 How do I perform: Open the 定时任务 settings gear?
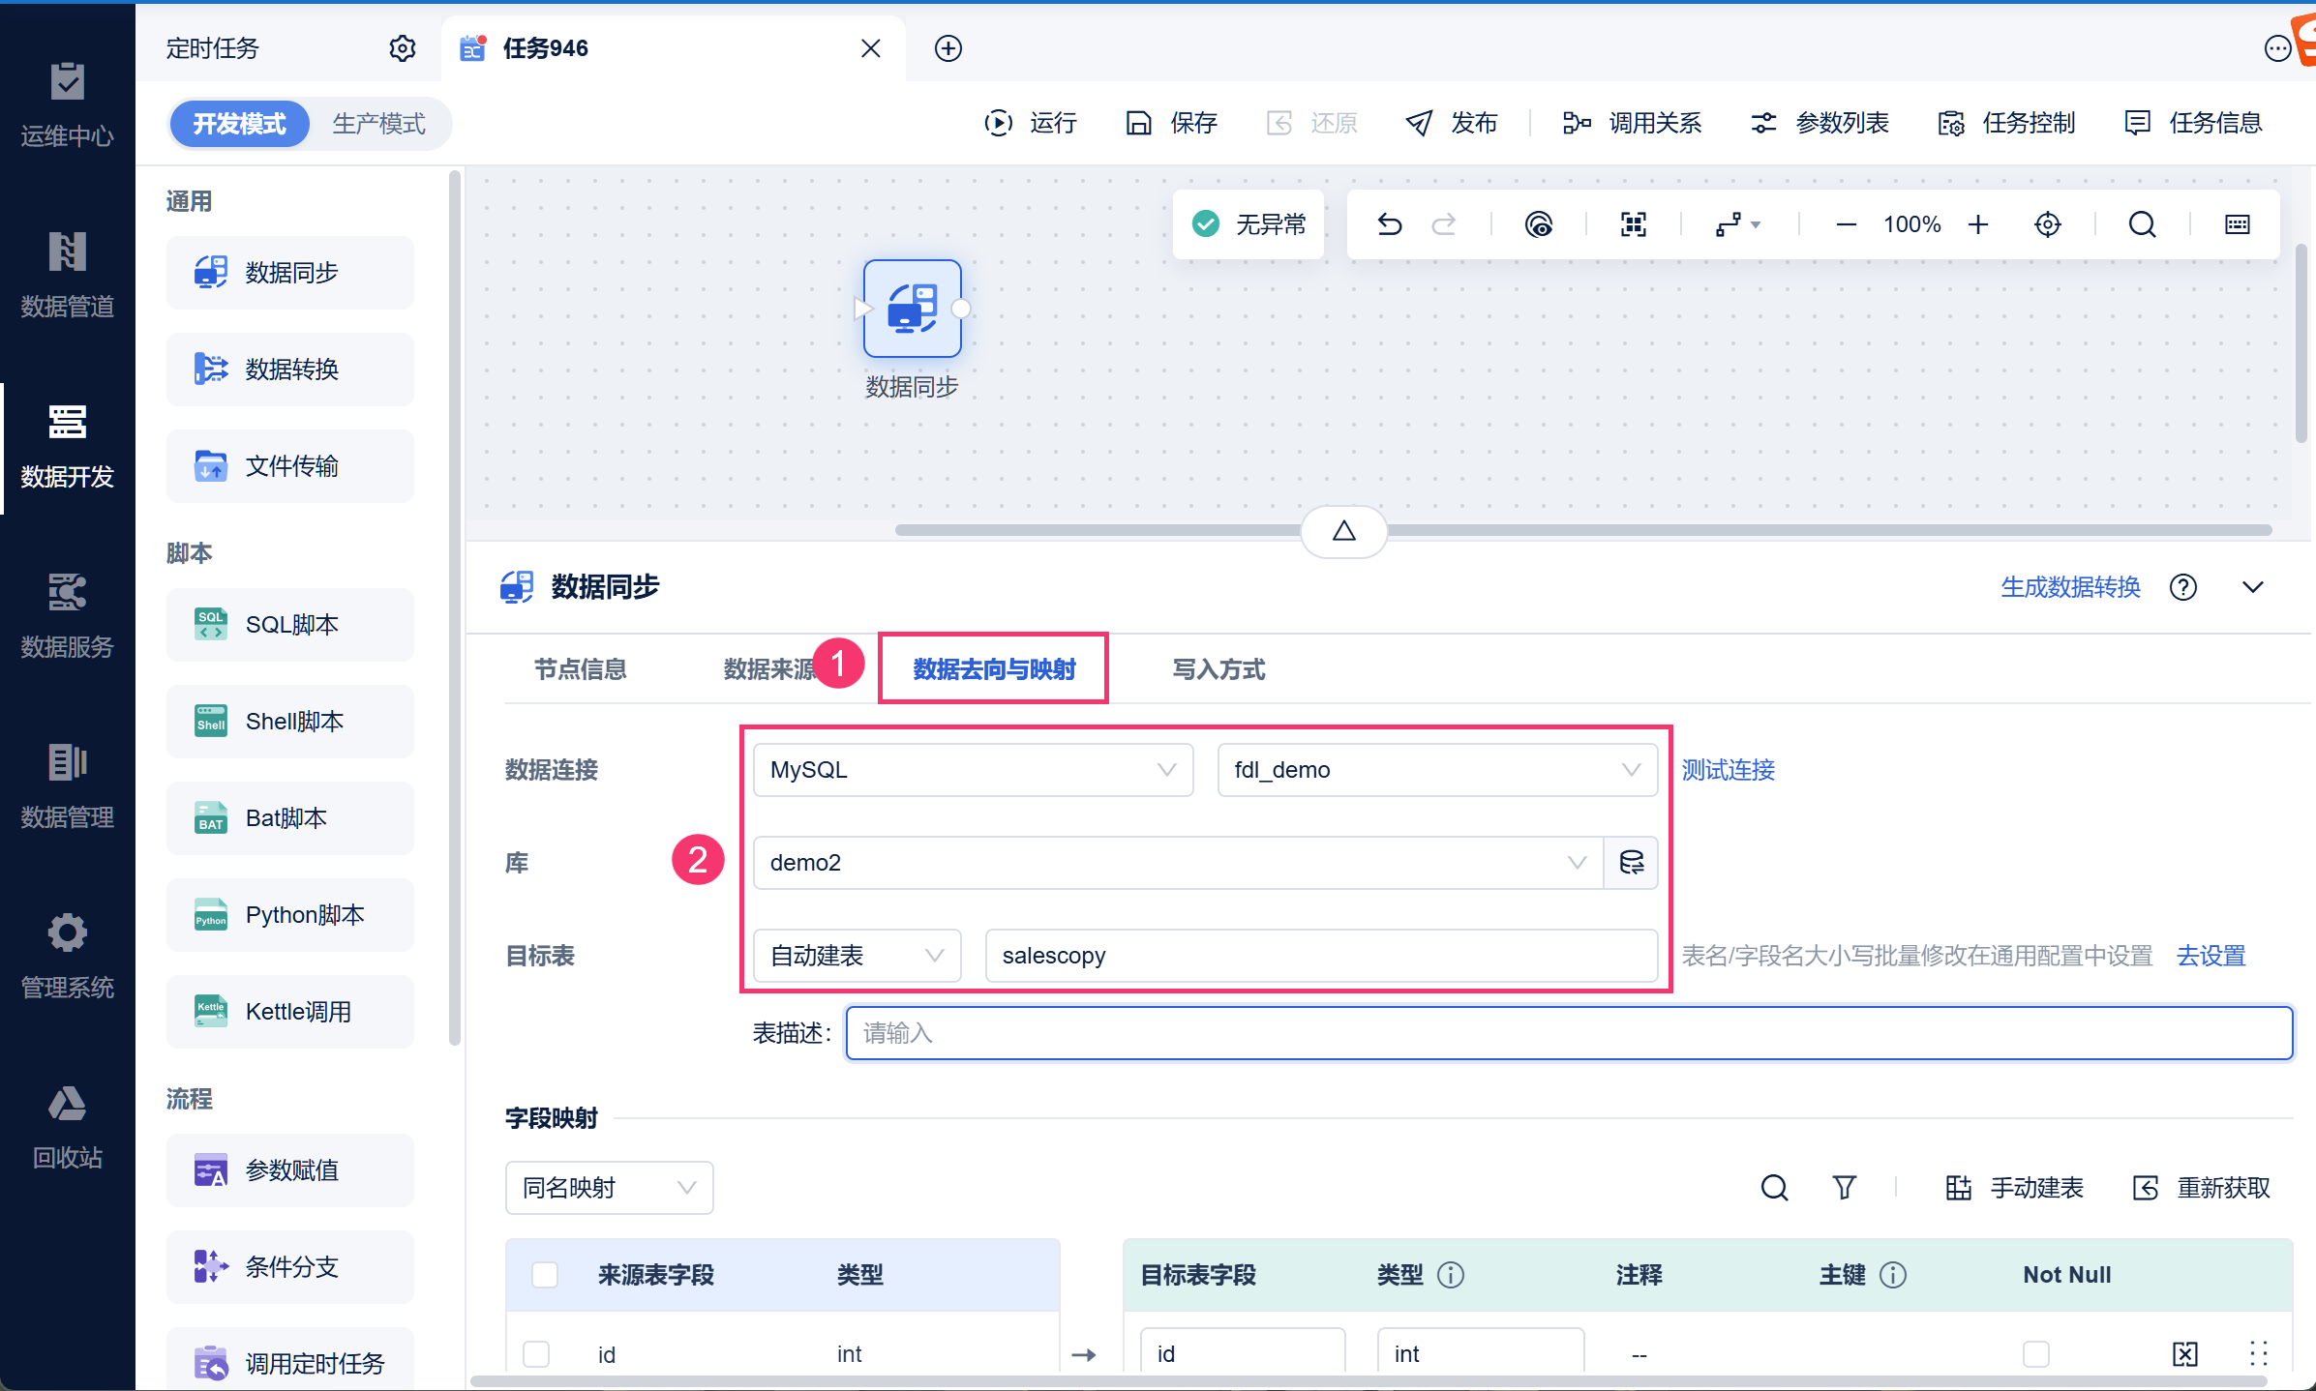pos(402,48)
